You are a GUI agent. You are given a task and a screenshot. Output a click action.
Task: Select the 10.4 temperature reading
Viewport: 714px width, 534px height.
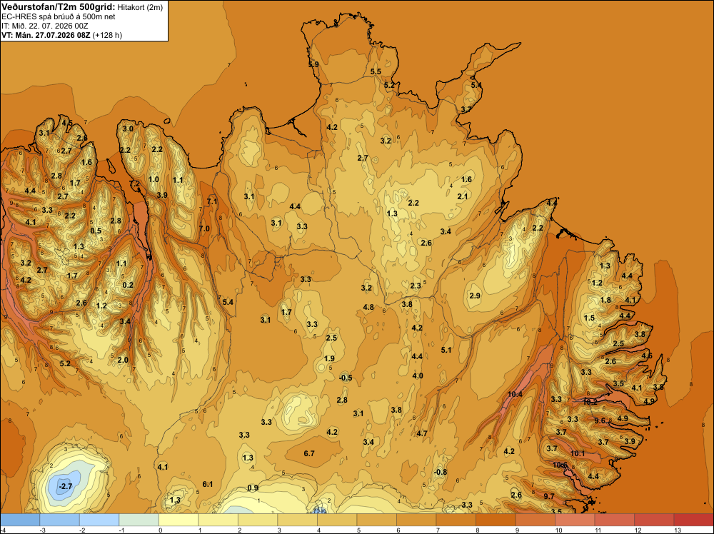[x=515, y=394]
